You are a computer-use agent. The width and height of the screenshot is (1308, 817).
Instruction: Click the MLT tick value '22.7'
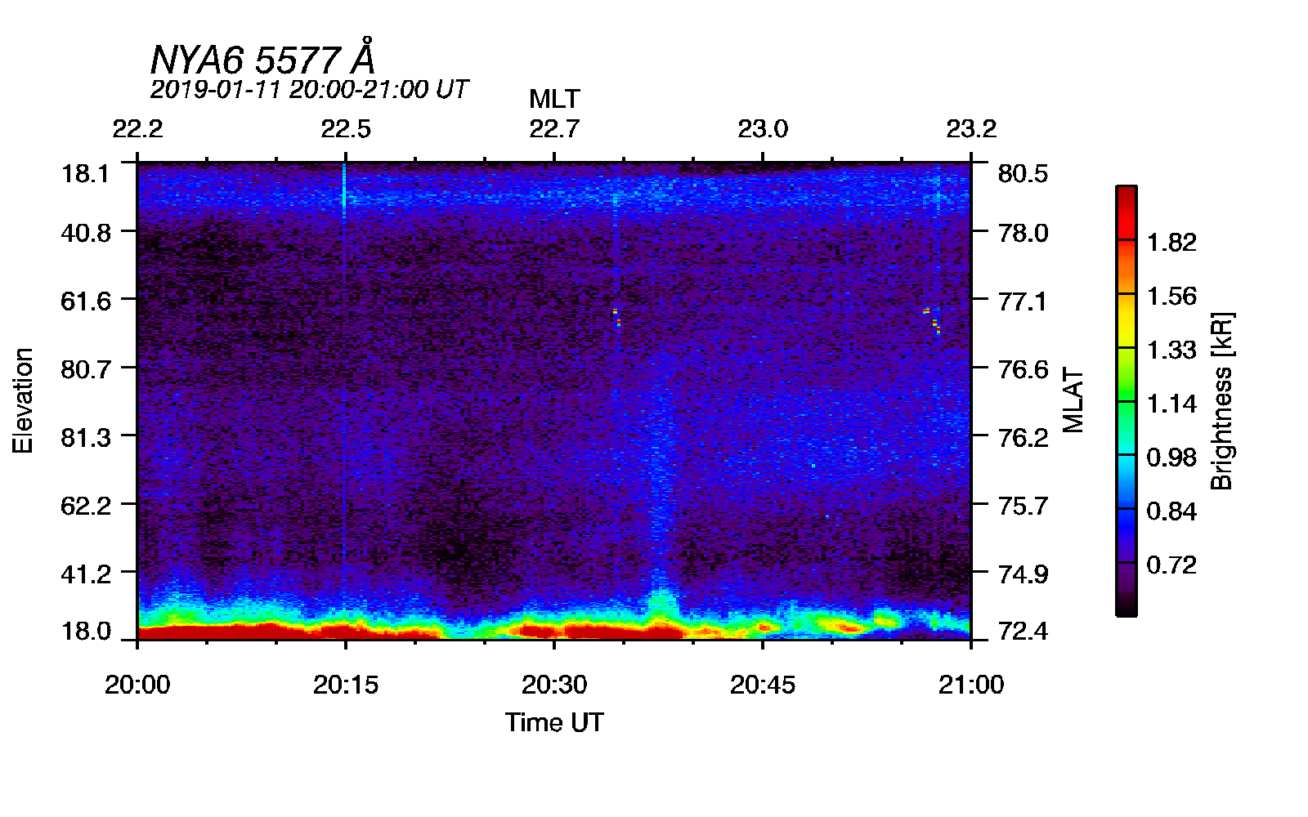(x=554, y=129)
